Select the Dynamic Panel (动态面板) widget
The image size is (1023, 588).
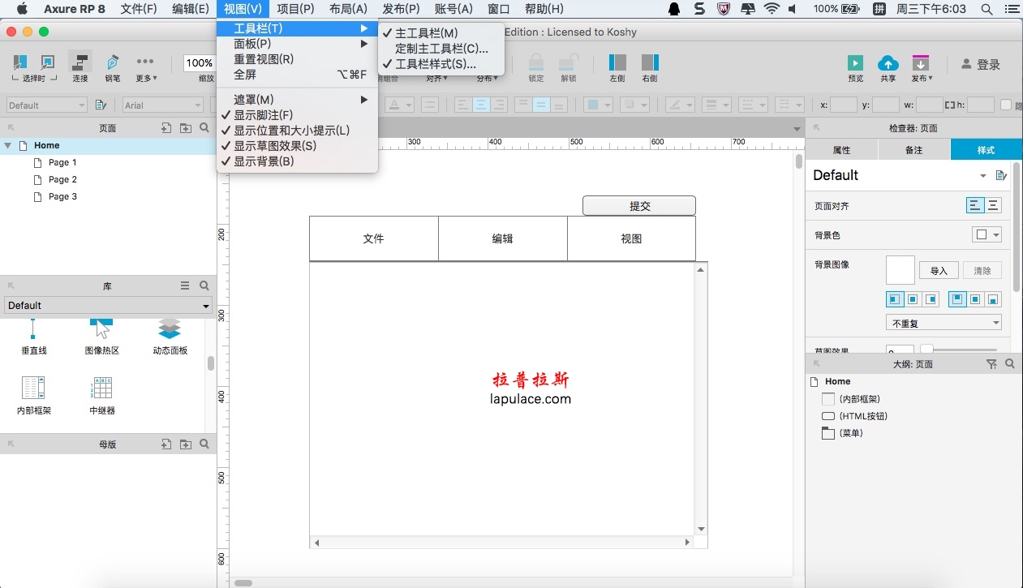click(x=170, y=329)
